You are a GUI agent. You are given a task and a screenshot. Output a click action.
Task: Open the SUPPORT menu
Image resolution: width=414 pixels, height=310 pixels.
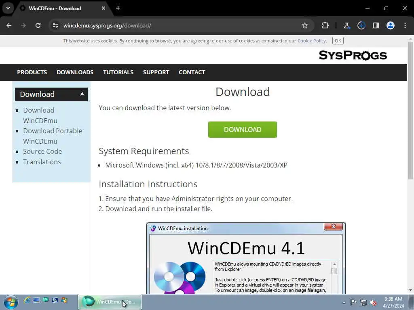[x=156, y=72]
